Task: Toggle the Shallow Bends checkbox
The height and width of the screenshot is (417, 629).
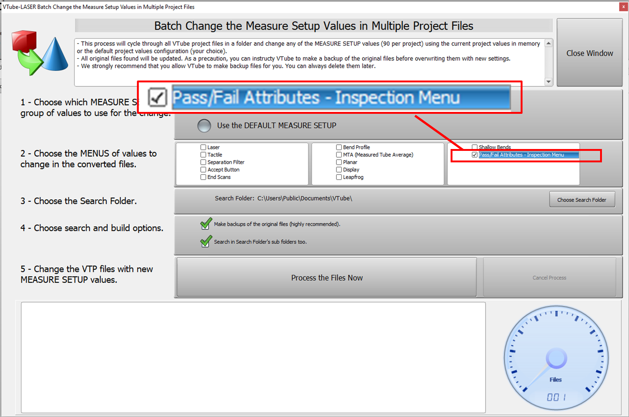Action: pos(475,147)
